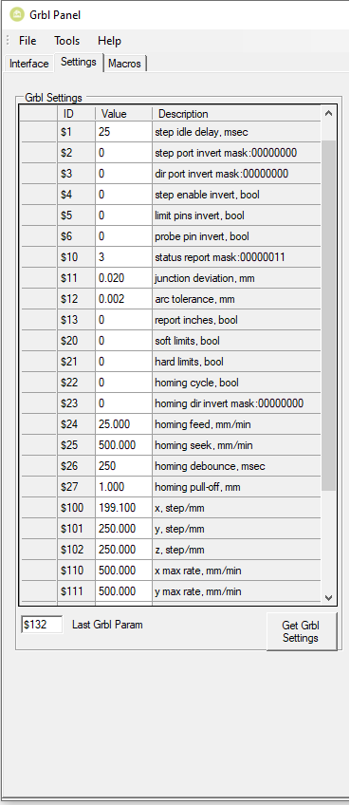
Task: Select the 250.000 value for $101
Action: (x=123, y=529)
